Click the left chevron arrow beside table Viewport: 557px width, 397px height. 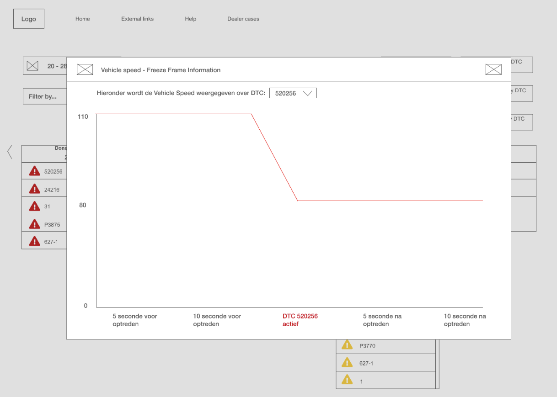pyautogui.click(x=10, y=152)
